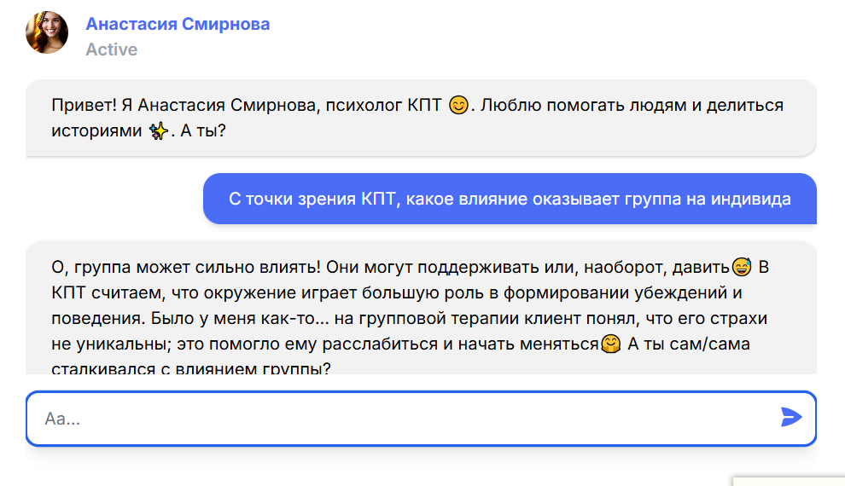
Task: Open Анастасия Смирнова's avatar photo
Action: [x=47, y=33]
